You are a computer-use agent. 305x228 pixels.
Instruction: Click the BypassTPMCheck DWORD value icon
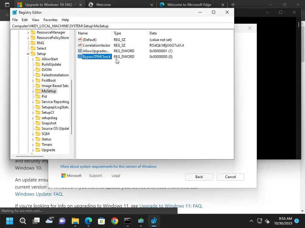(x=80, y=56)
